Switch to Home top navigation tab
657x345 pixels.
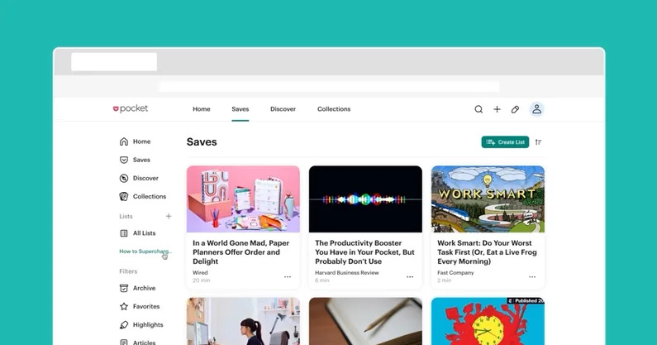[x=202, y=109]
